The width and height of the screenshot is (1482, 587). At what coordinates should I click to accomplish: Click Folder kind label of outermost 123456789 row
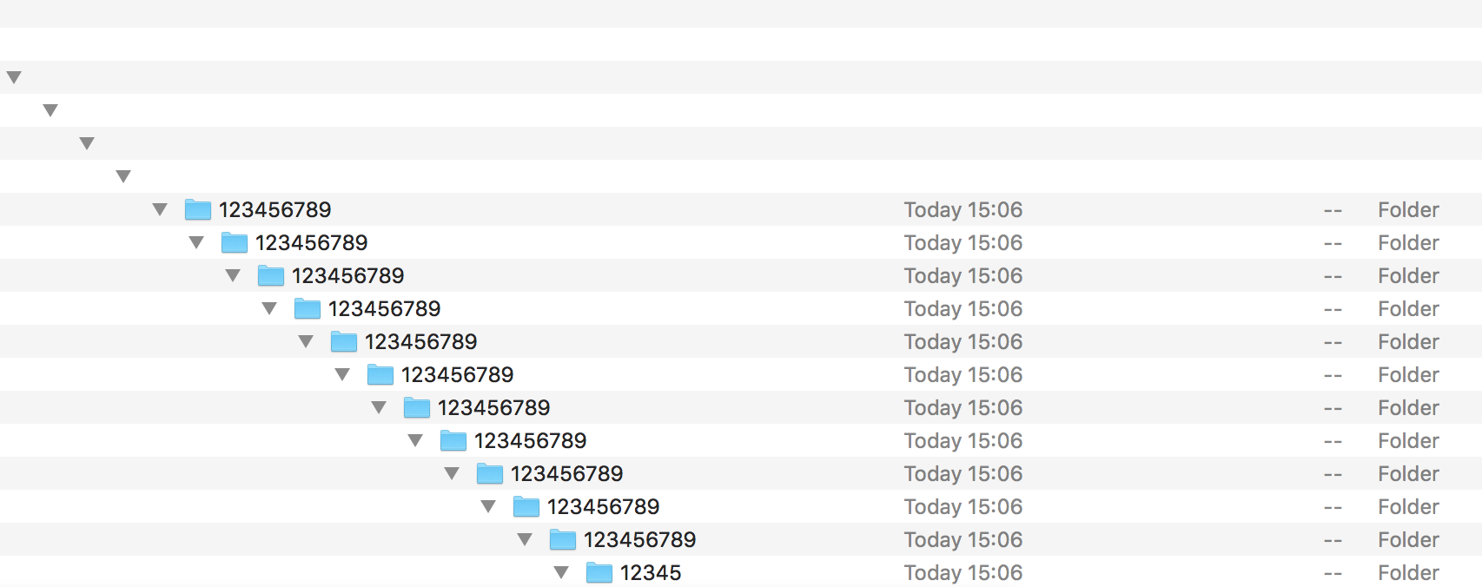point(1408,210)
